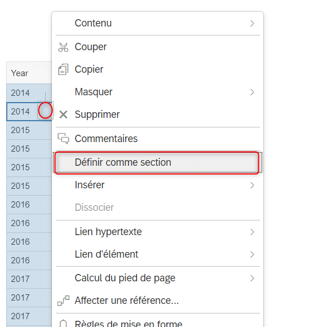Expand the Insérer submenu chevron
This screenshot has height=327, width=327.
pos(252,185)
